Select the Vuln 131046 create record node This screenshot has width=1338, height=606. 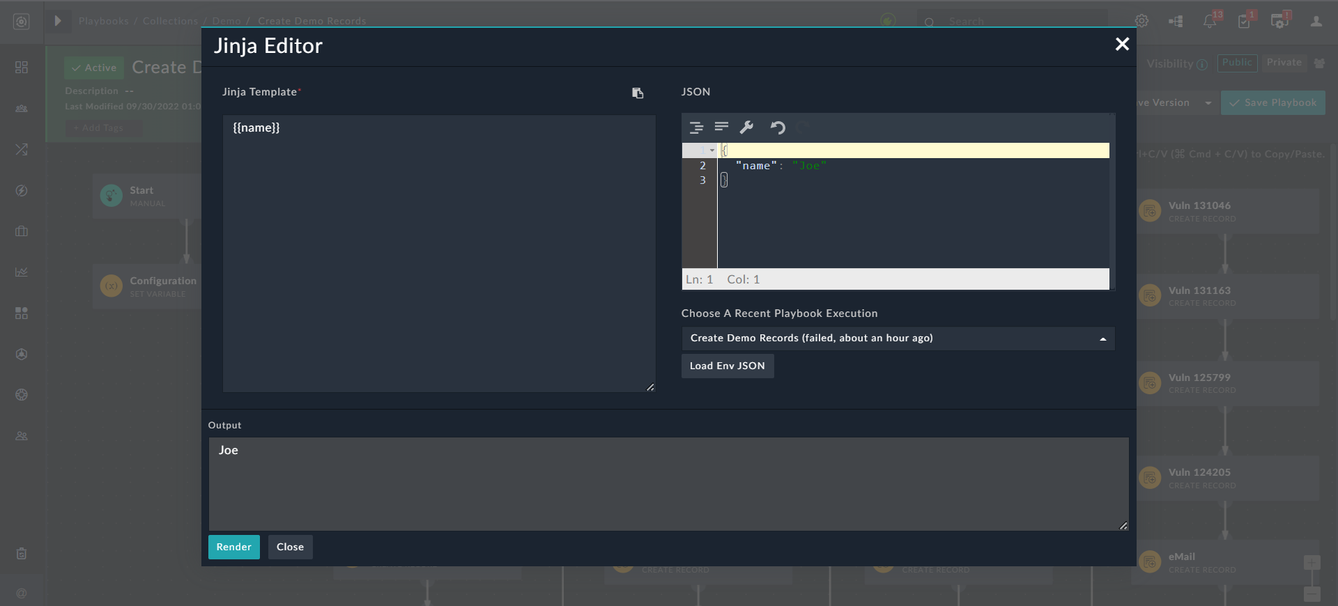[1228, 211]
